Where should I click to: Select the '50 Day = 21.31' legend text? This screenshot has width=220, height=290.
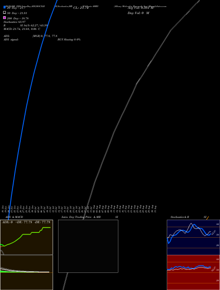pos(17,13)
